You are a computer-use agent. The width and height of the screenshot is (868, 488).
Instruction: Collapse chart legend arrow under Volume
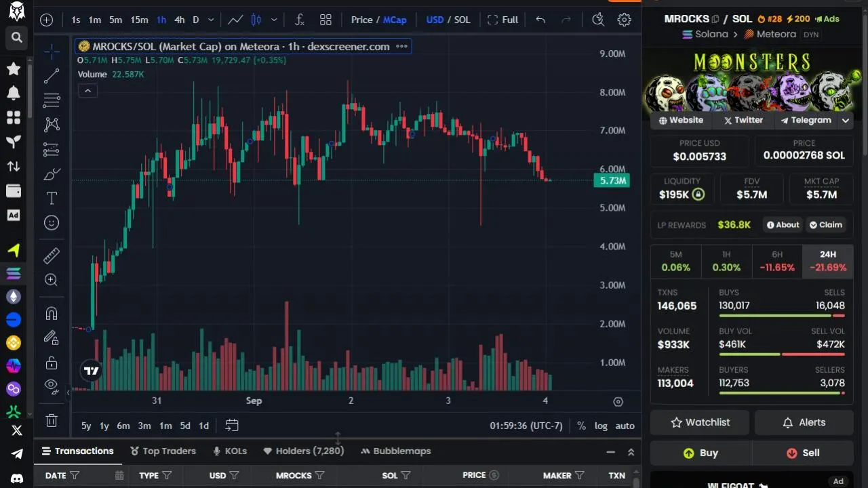click(x=87, y=90)
